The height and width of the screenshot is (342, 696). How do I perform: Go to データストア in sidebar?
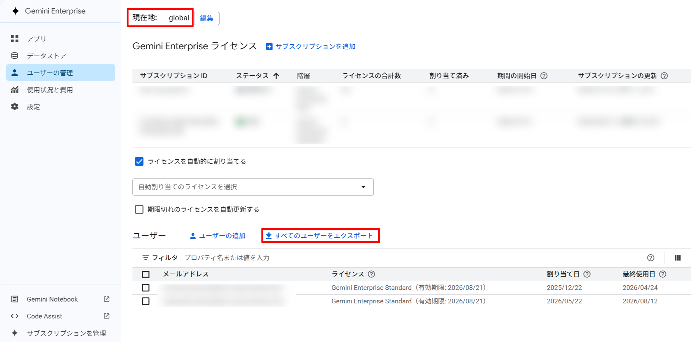coord(61,56)
